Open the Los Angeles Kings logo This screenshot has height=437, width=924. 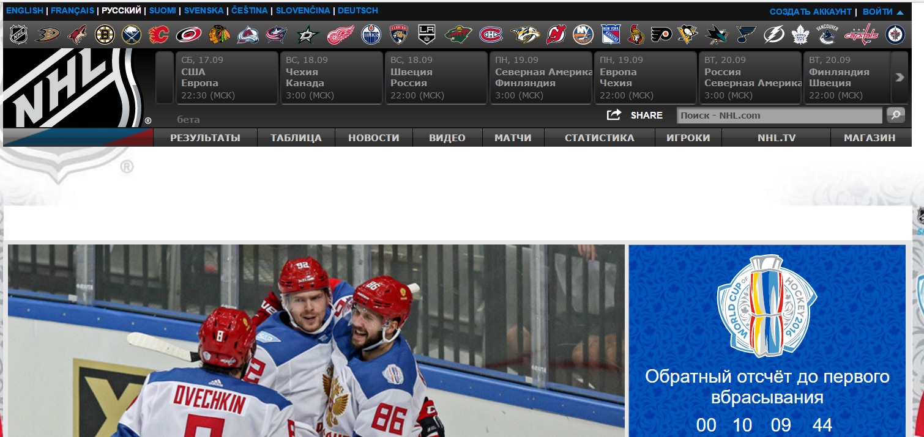pyautogui.click(x=427, y=35)
